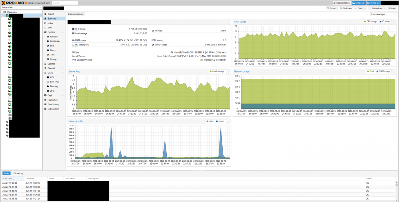Viewport: 399px width, 202px height.
Task: Click the Shutdown button
Action: (346, 8)
